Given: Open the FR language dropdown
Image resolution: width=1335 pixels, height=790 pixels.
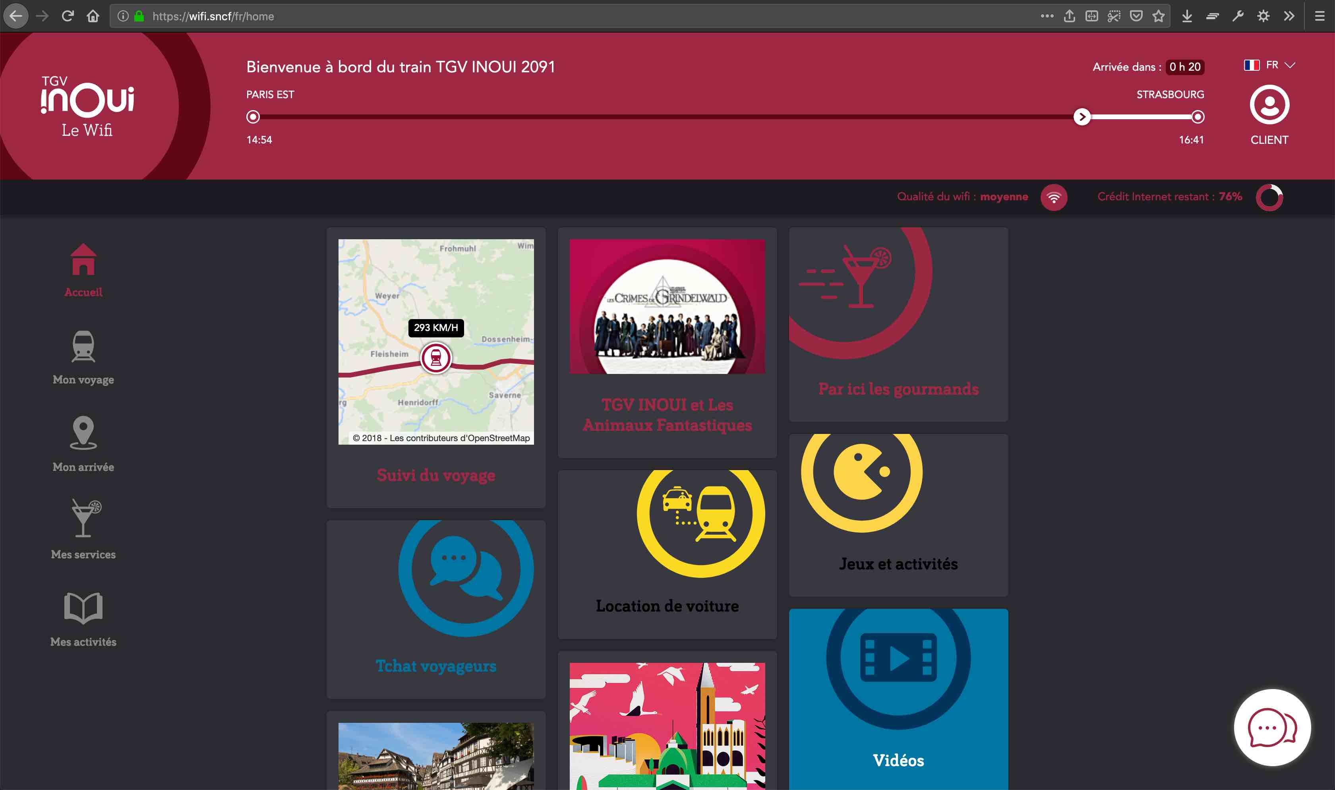Looking at the screenshot, I should point(1269,65).
